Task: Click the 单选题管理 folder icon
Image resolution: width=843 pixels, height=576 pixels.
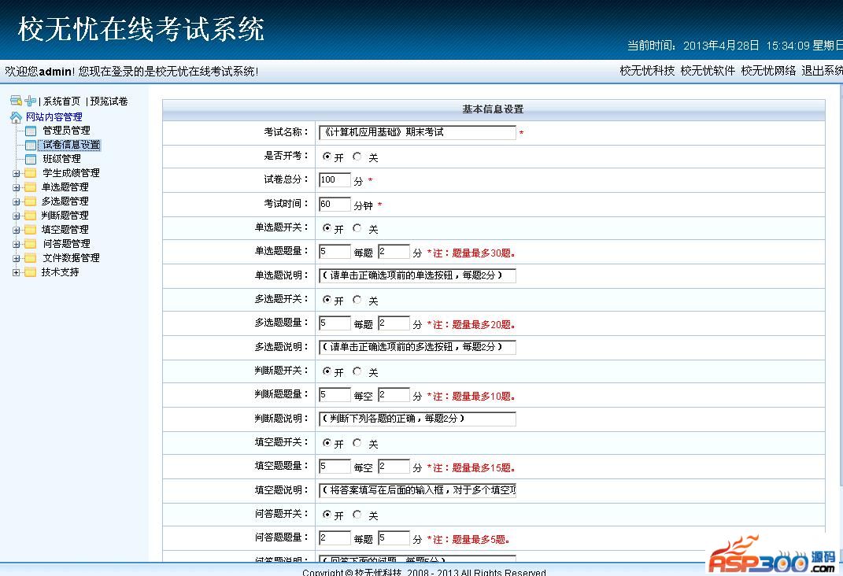Action: (x=30, y=186)
